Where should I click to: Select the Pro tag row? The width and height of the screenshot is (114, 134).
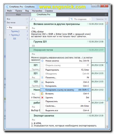[17, 28]
